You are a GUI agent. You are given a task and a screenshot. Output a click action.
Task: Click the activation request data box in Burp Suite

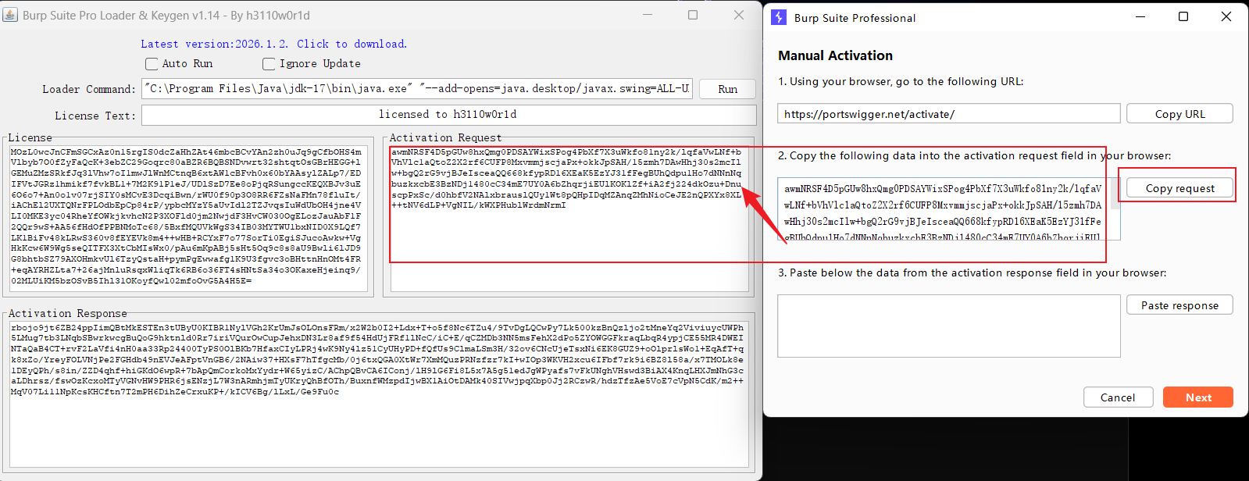click(x=944, y=209)
